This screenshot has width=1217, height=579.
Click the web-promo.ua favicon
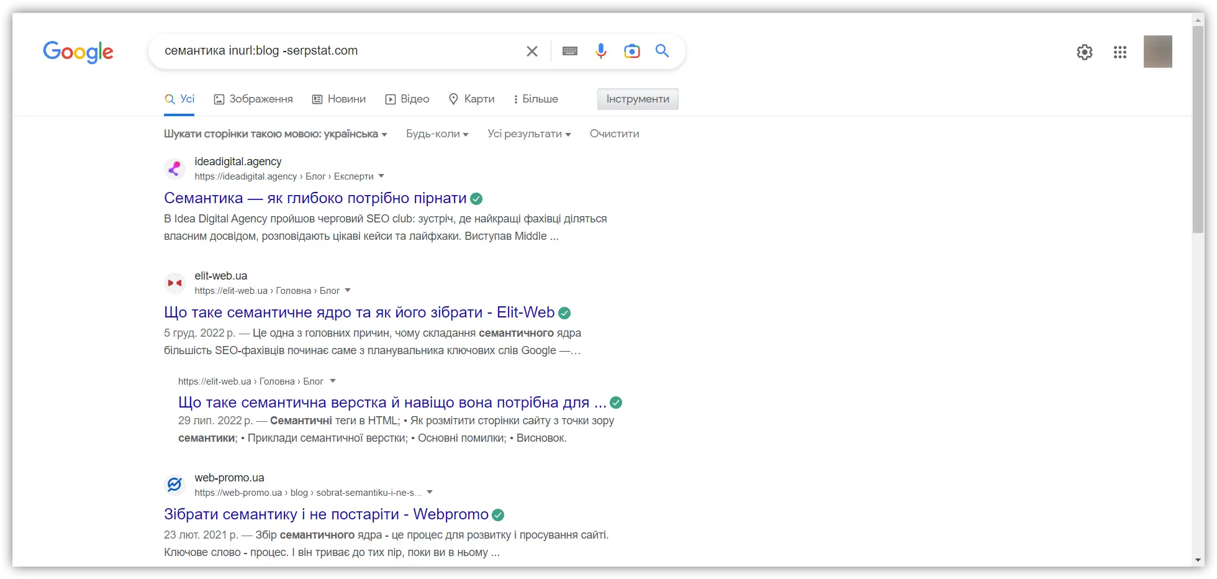click(x=175, y=485)
